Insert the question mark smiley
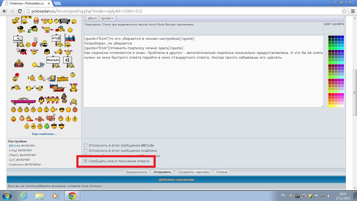The height and width of the screenshot is (201, 357). [75, 119]
